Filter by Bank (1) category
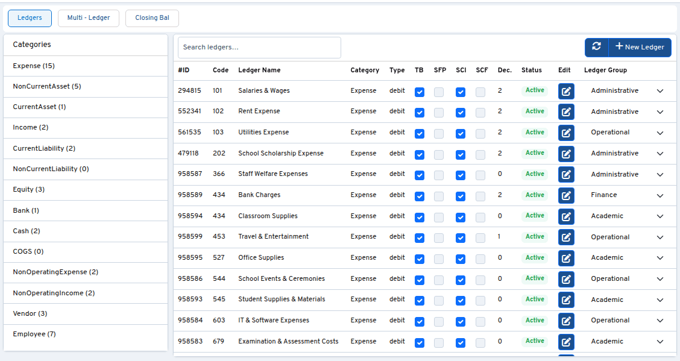Screen dimensions: 680x361 click(x=86, y=210)
